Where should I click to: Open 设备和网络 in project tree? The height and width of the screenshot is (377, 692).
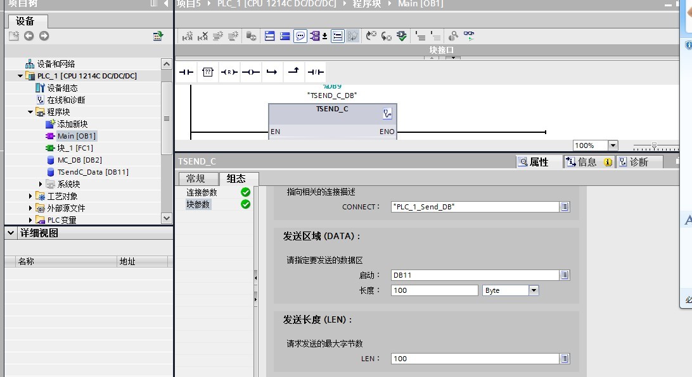tap(56, 64)
